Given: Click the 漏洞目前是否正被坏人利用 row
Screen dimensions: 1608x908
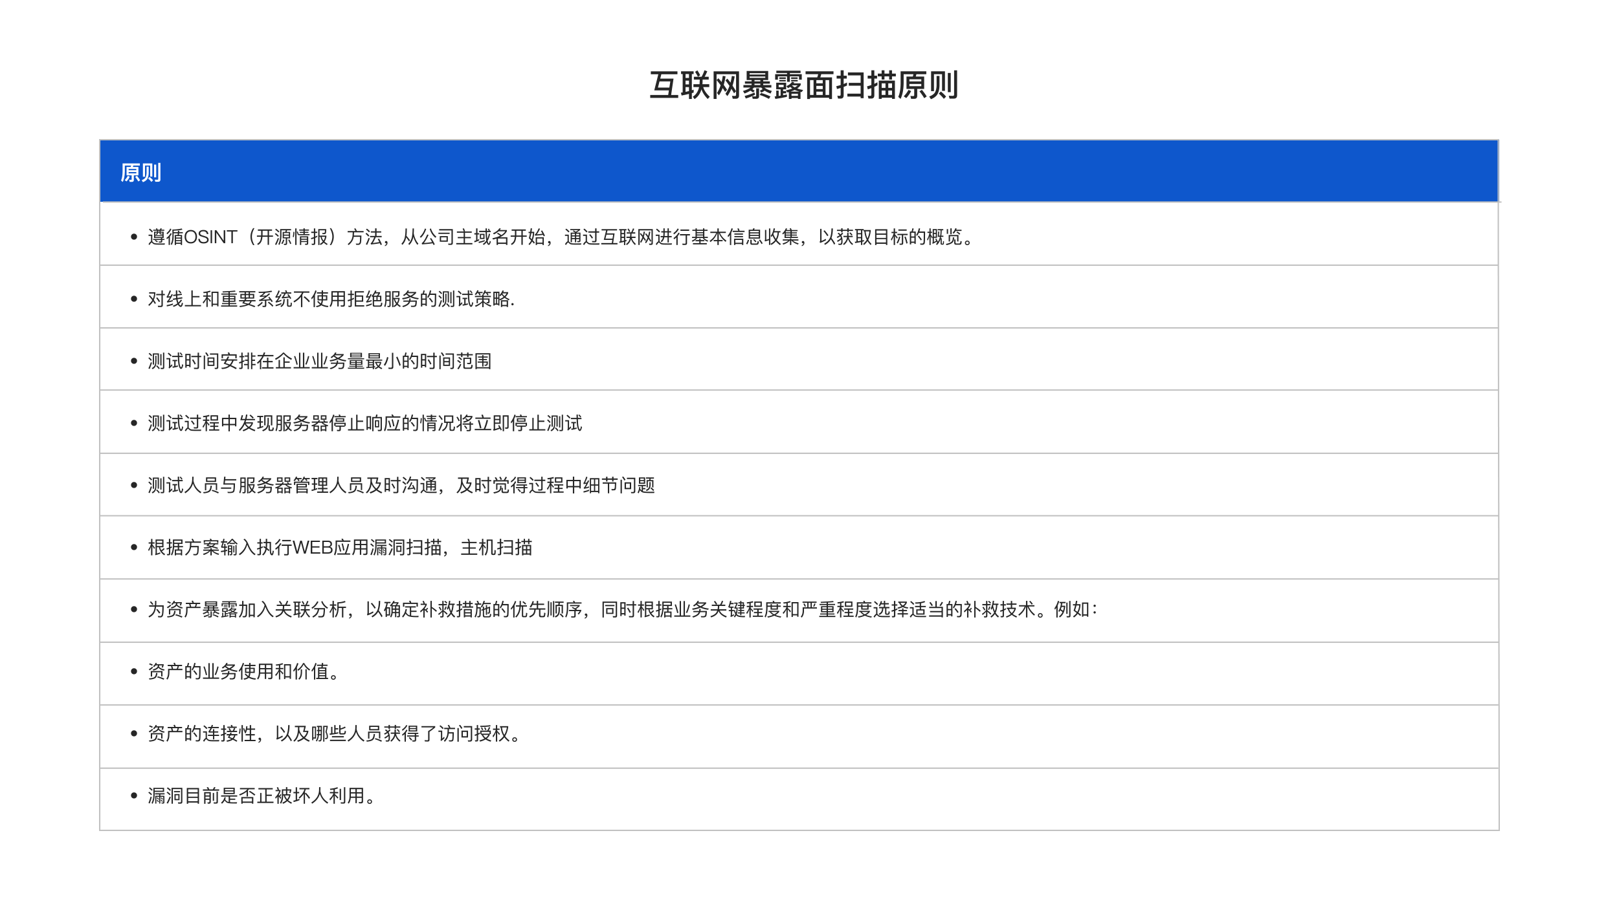Looking at the screenshot, I should point(261,796).
